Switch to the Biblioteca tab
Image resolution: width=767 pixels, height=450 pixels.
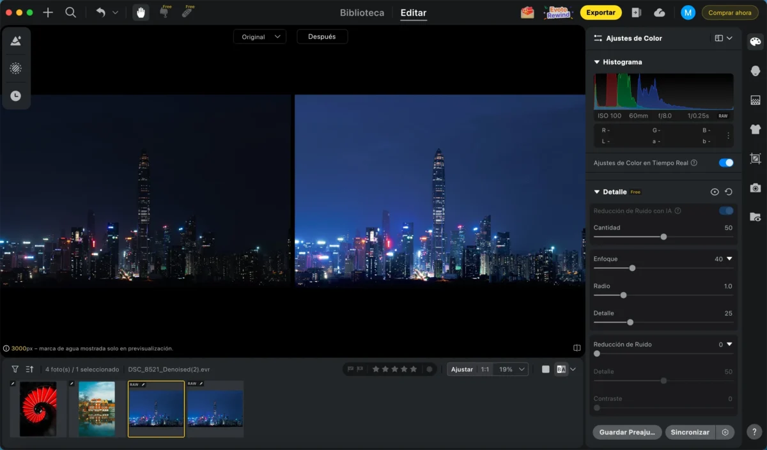[x=362, y=13]
